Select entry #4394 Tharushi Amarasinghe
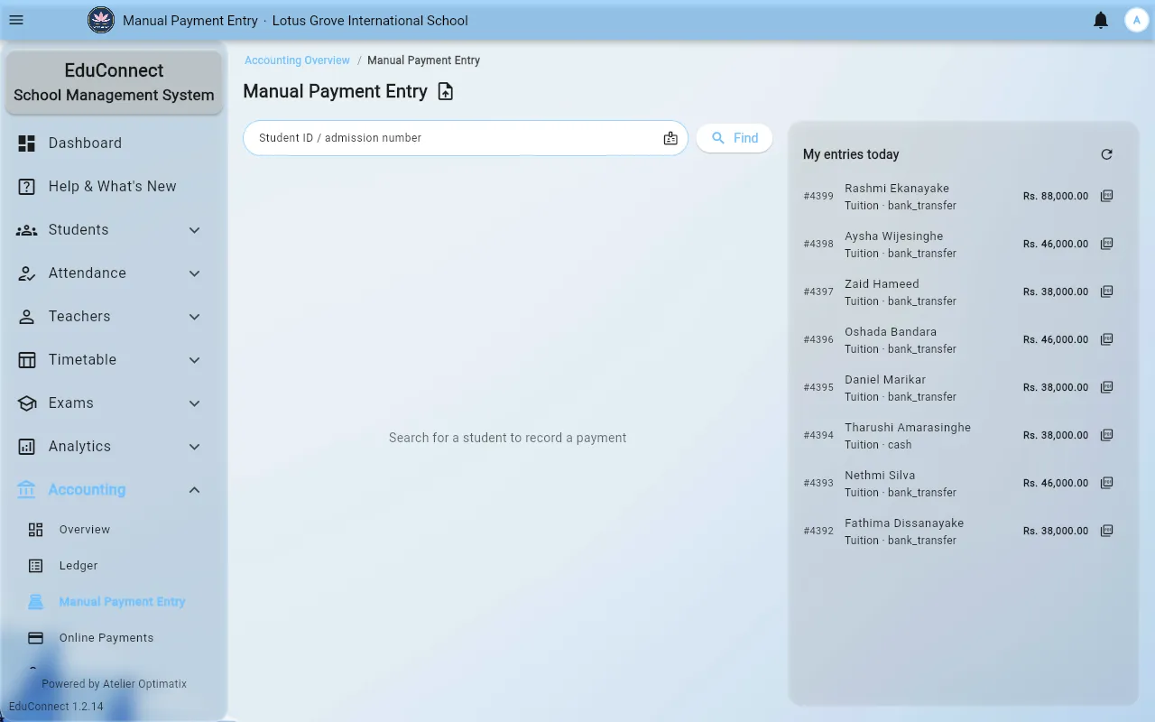1155x722 pixels. pos(959,436)
